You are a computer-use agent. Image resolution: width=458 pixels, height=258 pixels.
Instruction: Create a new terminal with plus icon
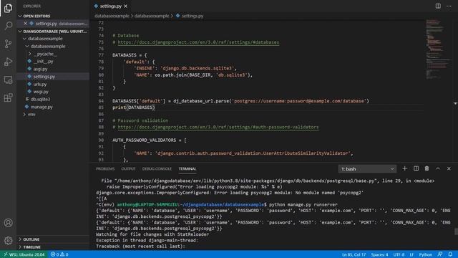(404, 168)
